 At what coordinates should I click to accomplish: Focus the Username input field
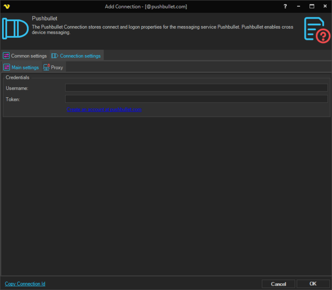pyautogui.click(x=196, y=88)
